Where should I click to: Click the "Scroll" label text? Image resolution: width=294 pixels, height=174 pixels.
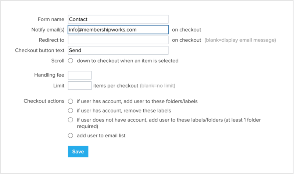(x=58, y=60)
